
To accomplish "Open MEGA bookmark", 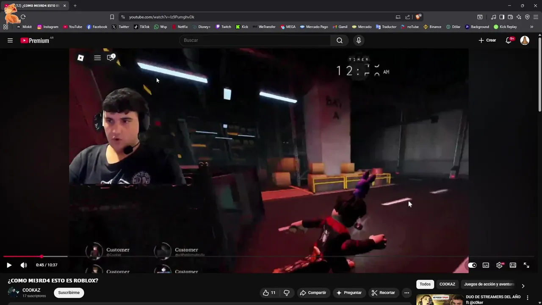I will point(288,27).
